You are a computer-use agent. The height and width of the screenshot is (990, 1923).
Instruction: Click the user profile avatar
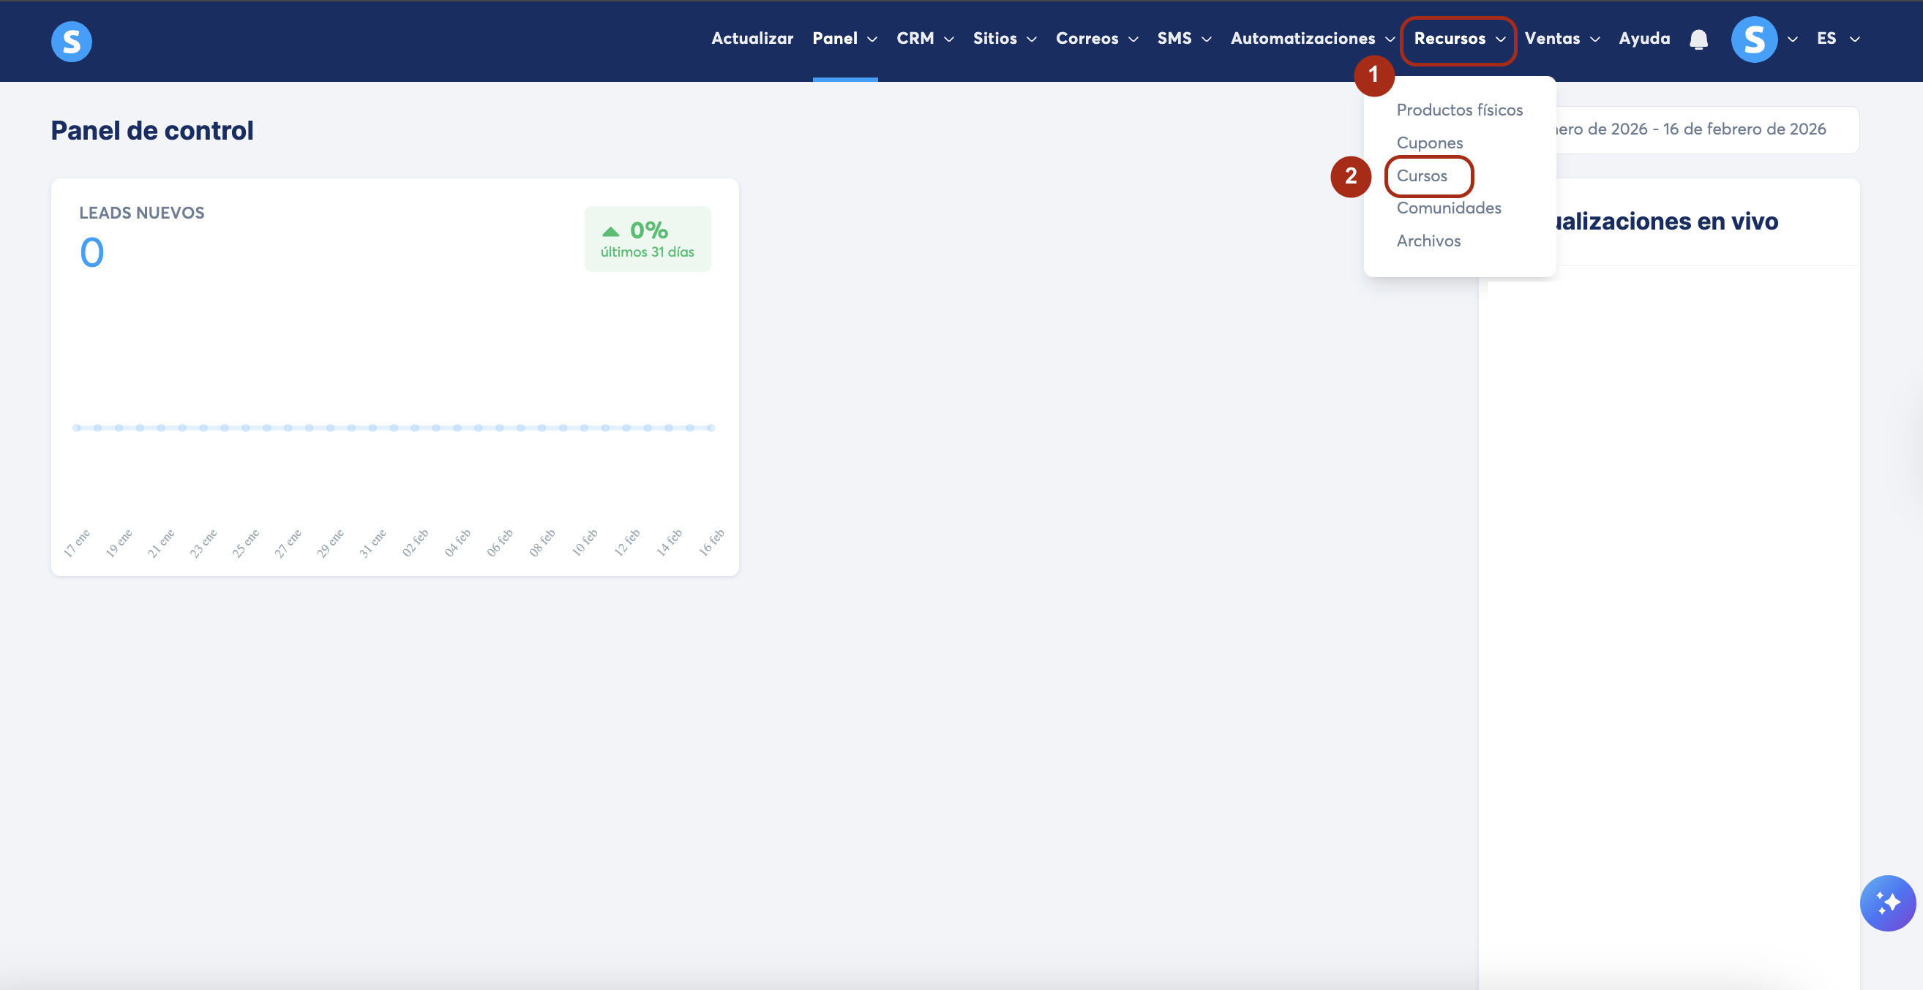[1753, 39]
